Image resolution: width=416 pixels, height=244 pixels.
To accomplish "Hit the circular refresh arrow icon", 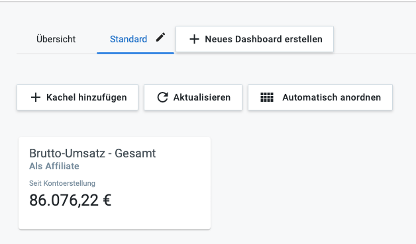I will (x=162, y=97).
